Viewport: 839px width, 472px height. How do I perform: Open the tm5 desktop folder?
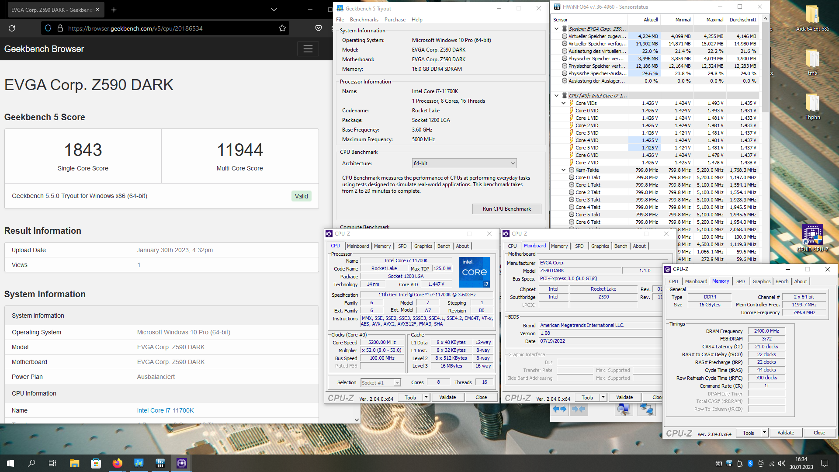812,62
